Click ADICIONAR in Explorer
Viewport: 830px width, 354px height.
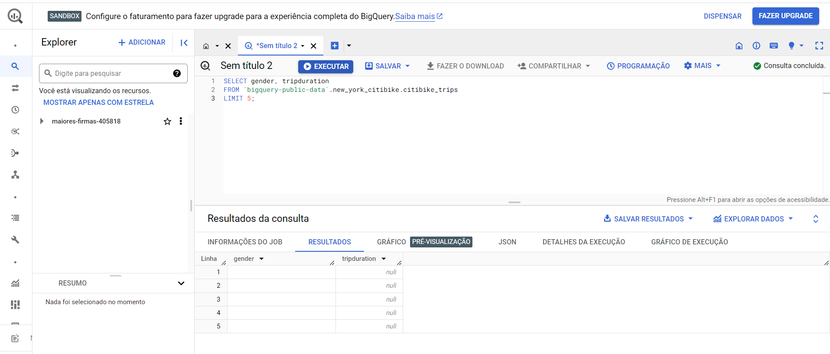[142, 42]
